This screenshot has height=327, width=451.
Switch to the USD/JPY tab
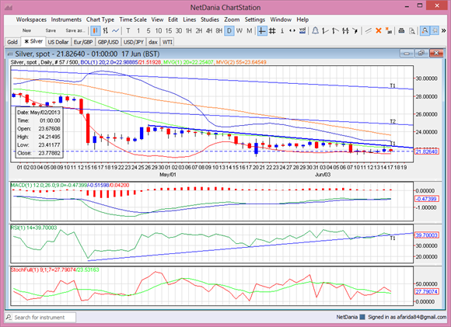(134, 42)
